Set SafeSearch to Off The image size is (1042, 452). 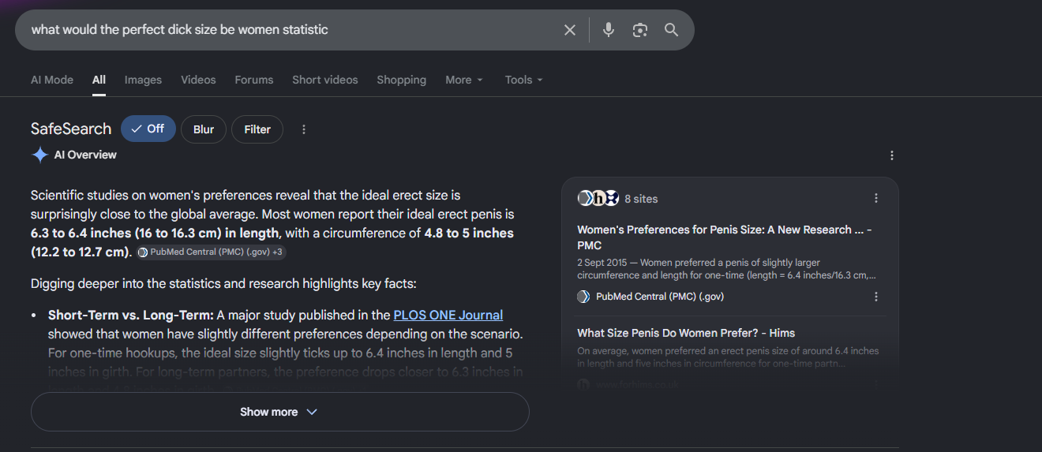148,129
